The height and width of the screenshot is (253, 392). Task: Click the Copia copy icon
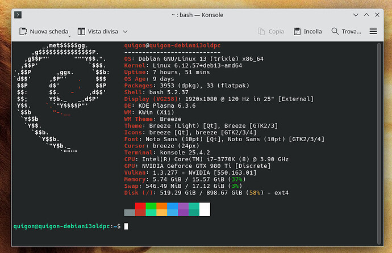point(261,31)
